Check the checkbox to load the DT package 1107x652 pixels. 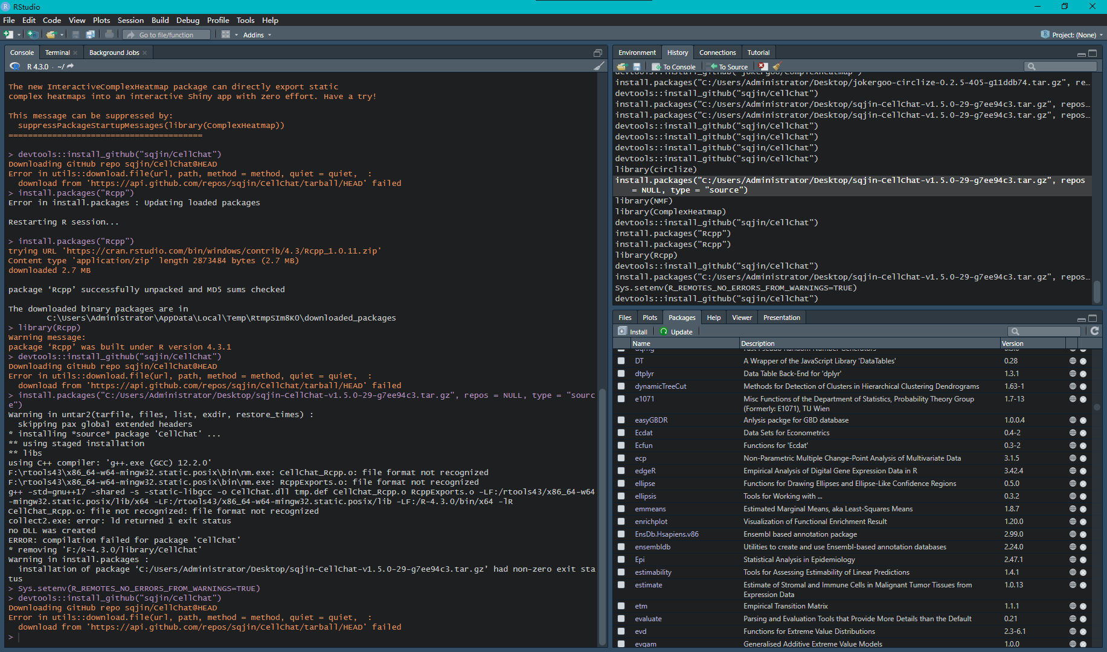(621, 360)
